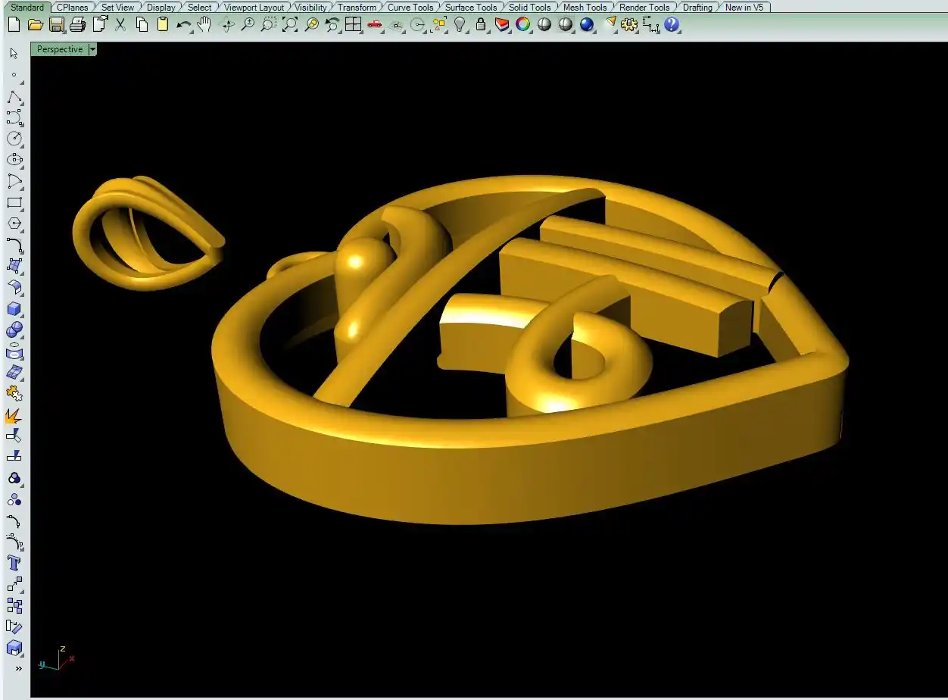Open the Options gear icon
This screenshot has height=700, width=948.
628,25
